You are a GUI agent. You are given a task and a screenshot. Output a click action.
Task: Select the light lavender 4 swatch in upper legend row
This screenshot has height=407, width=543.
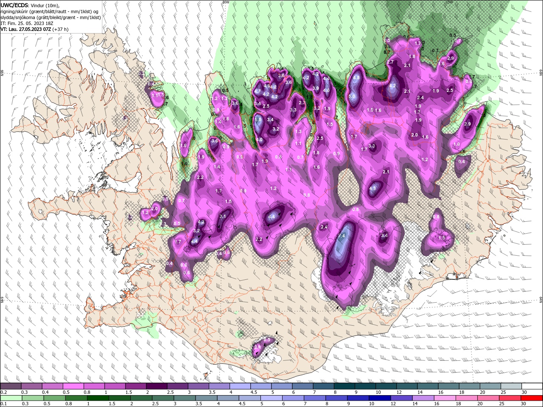point(240,386)
